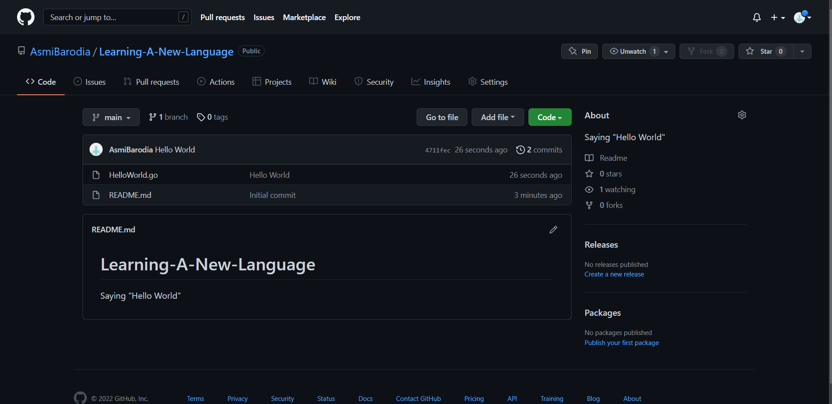This screenshot has height=404, width=832.
Task: Open the notifications bell
Action: click(757, 17)
